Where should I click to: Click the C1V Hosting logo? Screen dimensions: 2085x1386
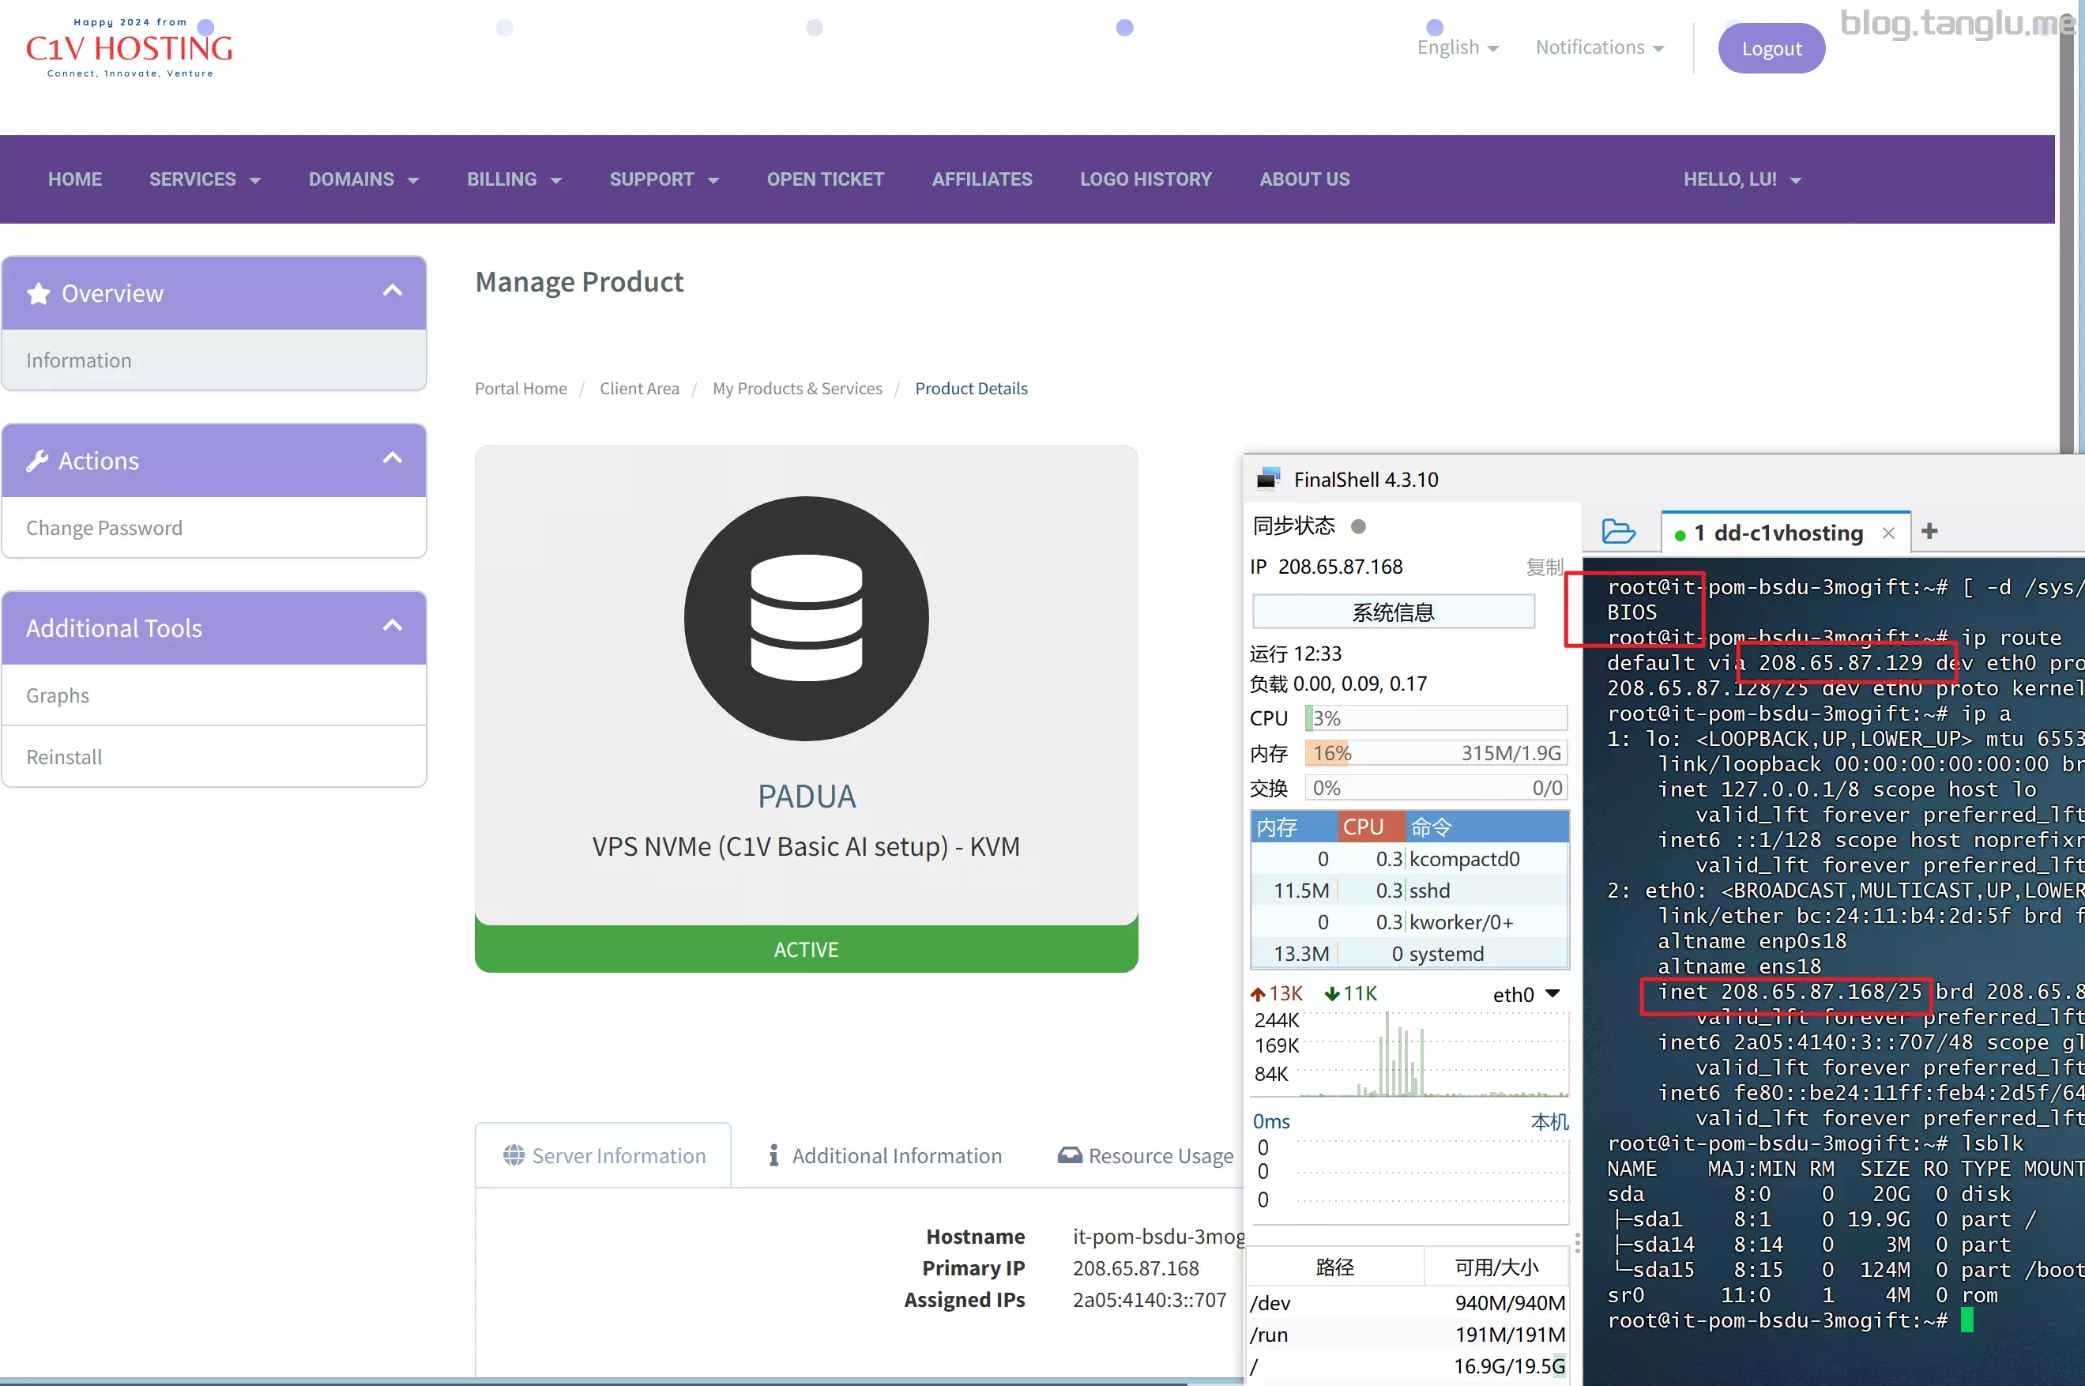click(x=129, y=49)
